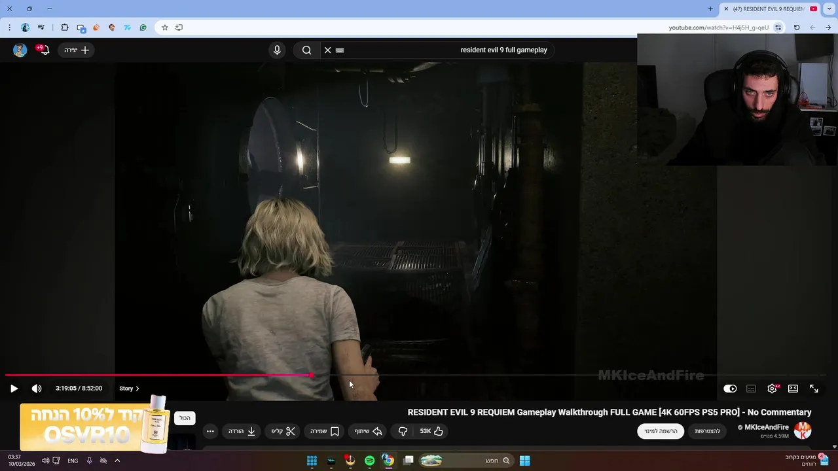Select the הכול filter chip
This screenshot has width=838, height=471.
point(185,418)
